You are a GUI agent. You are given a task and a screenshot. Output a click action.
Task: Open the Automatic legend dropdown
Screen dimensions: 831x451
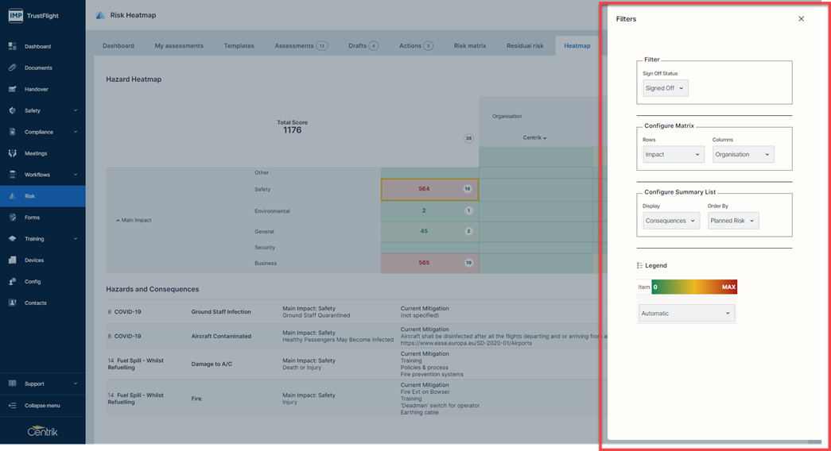click(x=686, y=314)
